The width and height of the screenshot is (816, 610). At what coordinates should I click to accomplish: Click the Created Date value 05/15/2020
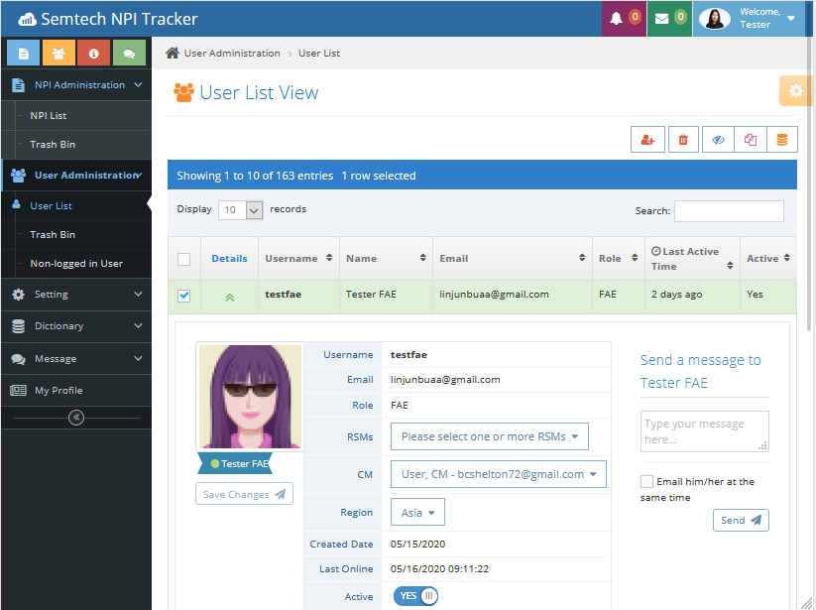pos(417,544)
